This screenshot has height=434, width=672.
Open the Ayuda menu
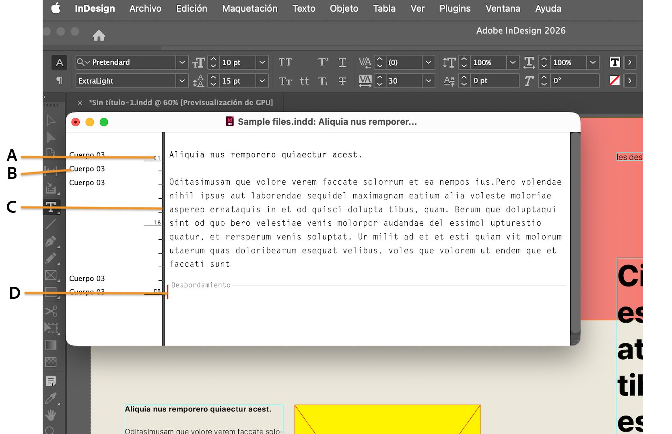(548, 8)
